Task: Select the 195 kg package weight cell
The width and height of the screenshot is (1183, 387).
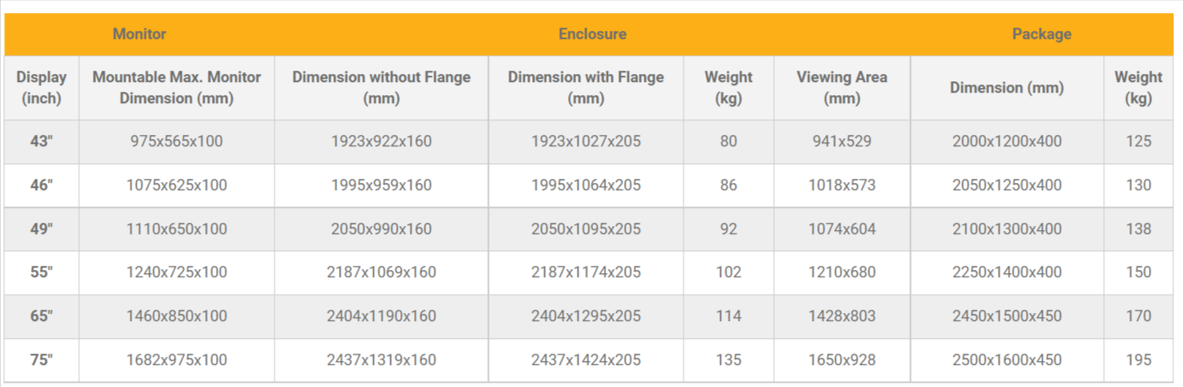Action: [1138, 360]
